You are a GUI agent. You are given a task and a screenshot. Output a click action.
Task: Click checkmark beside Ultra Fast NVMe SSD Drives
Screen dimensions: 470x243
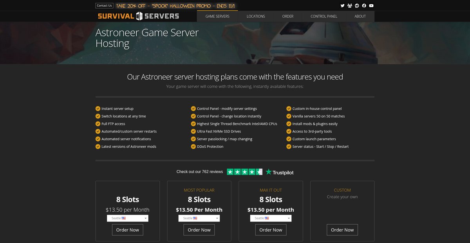pos(193,131)
